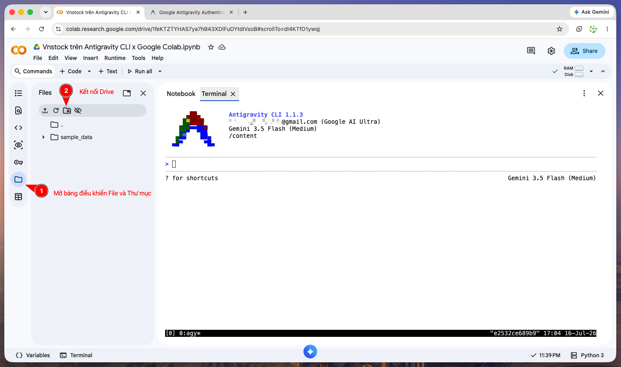Image resolution: width=621 pixels, height=367 pixels.
Task: Upload a file to session storage
Action: point(45,110)
